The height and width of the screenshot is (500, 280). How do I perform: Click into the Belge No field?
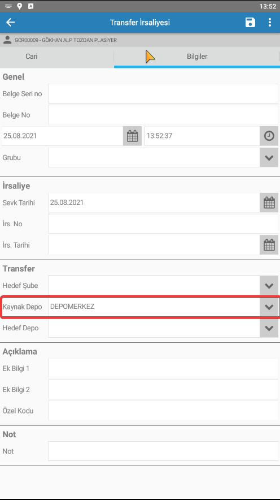[163, 115]
